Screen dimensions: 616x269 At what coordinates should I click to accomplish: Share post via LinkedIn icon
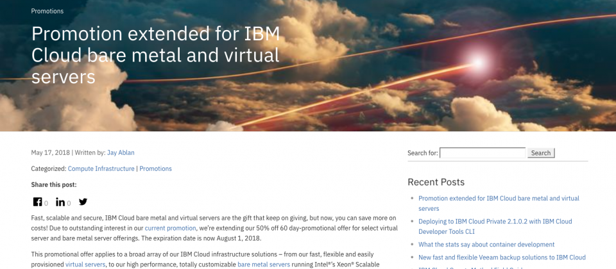(x=60, y=202)
